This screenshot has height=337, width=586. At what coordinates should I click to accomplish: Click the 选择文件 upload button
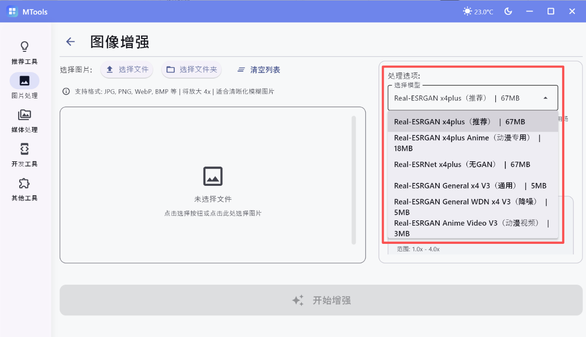click(127, 70)
